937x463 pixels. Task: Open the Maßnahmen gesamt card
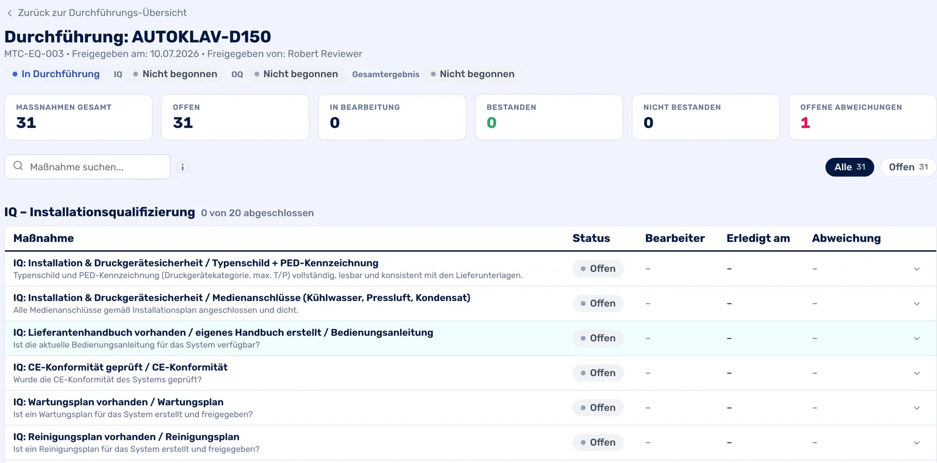click(78, 117)
